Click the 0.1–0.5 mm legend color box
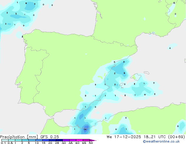 pyautogui.click(x=5, y=140)
